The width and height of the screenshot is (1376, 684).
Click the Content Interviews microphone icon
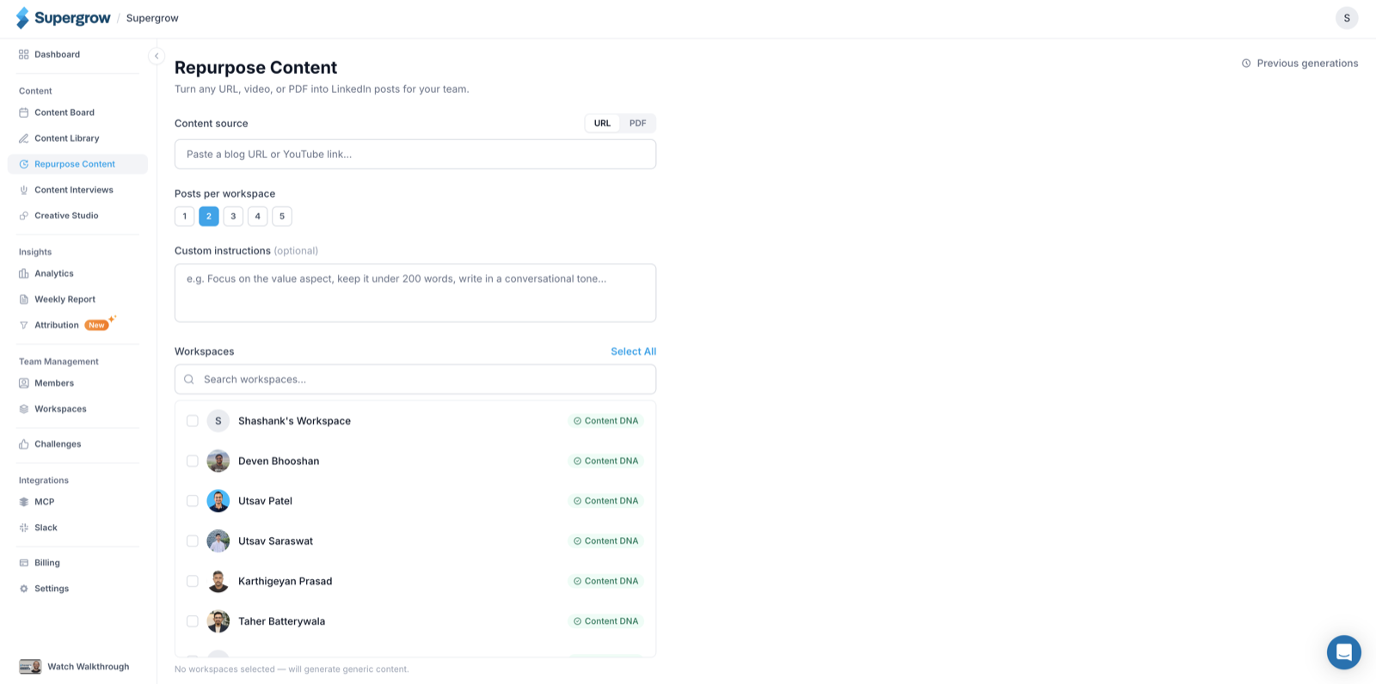point(24,190)
